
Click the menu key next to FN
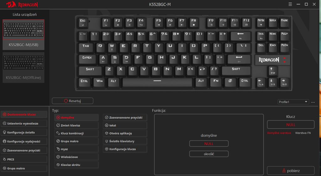tap(230, 83)
